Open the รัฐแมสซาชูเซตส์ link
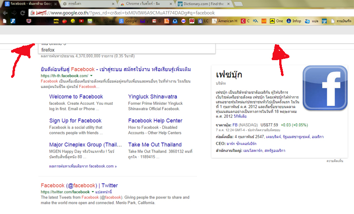The image size is (354, 214). [296, 137]
